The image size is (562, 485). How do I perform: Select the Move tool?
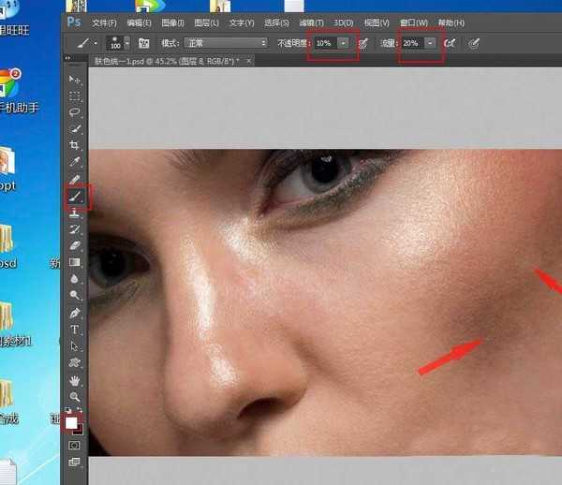(x=75, y=79)
